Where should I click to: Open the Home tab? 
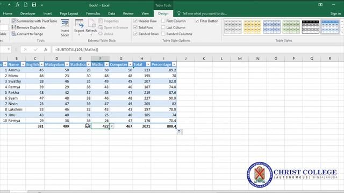pyautogui.click(x=8, y=13)
